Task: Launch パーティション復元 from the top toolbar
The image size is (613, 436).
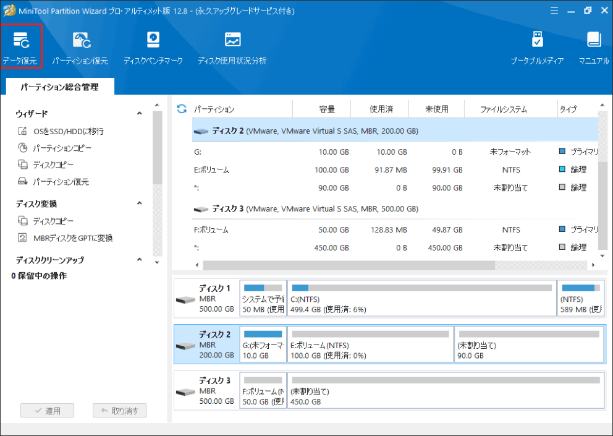Action: 80,47
